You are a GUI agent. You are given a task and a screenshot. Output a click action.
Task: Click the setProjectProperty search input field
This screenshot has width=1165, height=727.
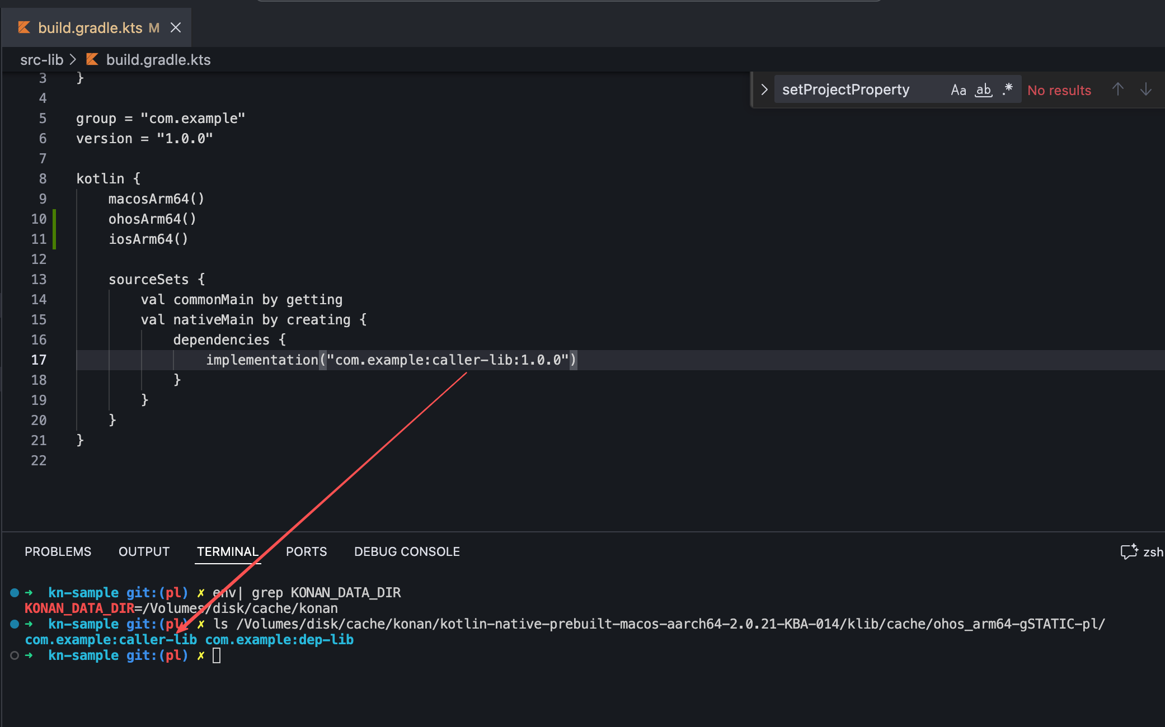point(856,89)
